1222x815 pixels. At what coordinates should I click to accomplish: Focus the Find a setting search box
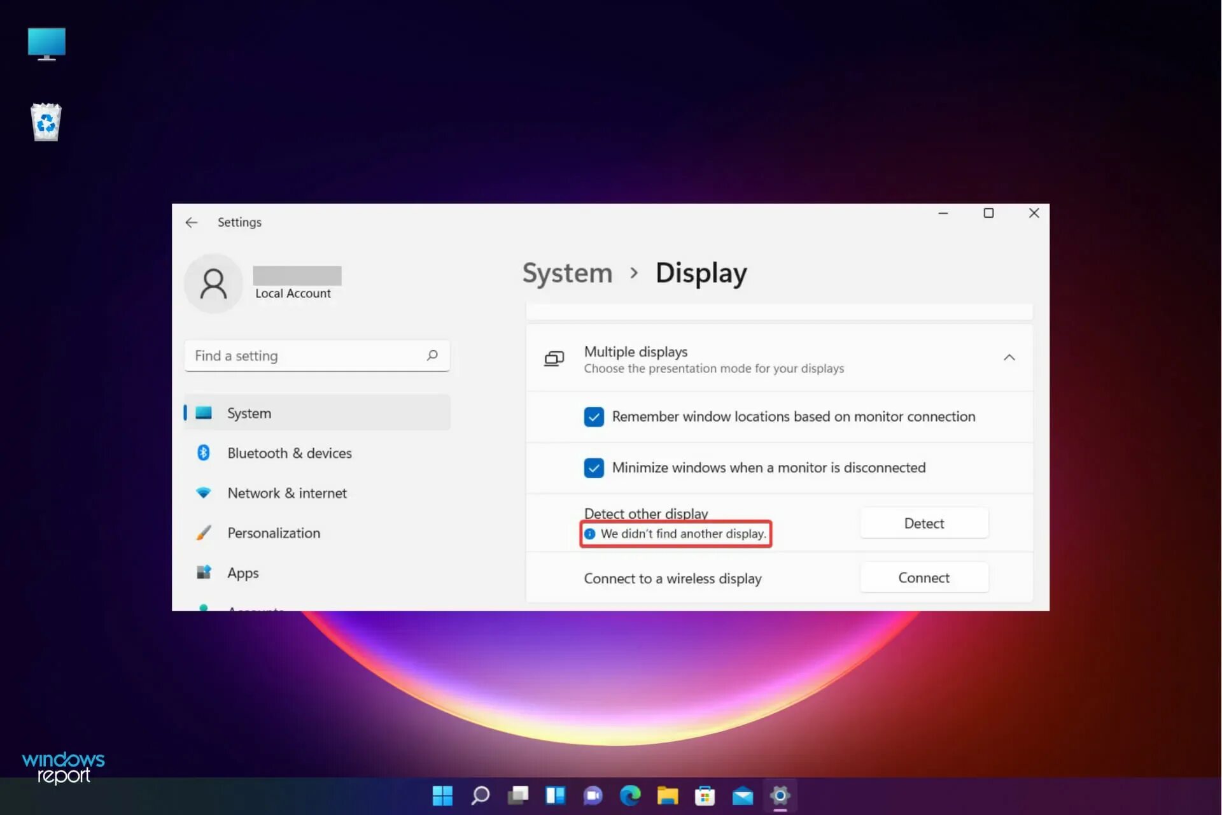(305, 355)
